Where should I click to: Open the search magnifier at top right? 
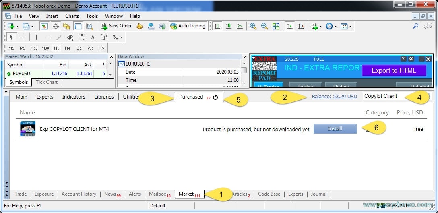pyautogui.click(x=415, y=26)
